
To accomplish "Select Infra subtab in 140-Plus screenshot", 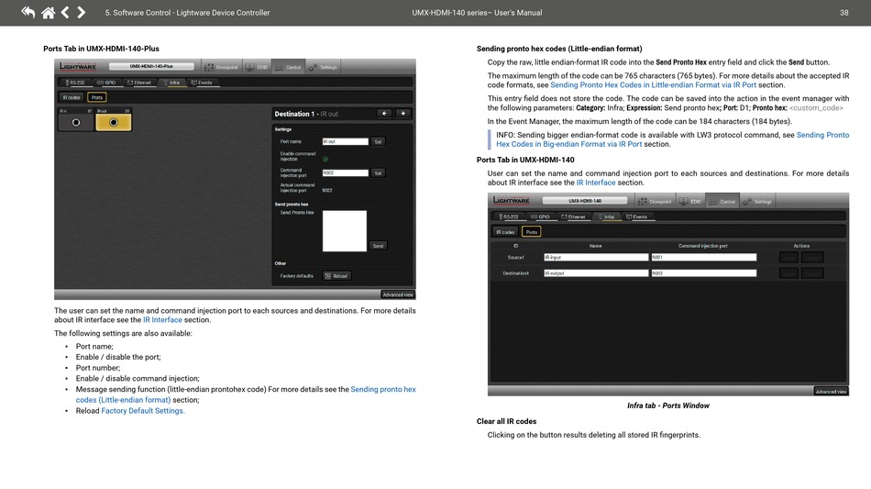I will click(171, 83).
